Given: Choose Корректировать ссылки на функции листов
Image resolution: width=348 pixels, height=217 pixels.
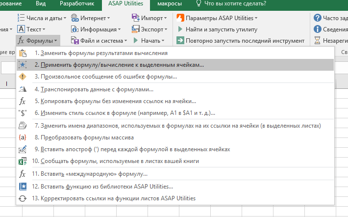Looking at the screenshot, I should click(x=175, y=198).
